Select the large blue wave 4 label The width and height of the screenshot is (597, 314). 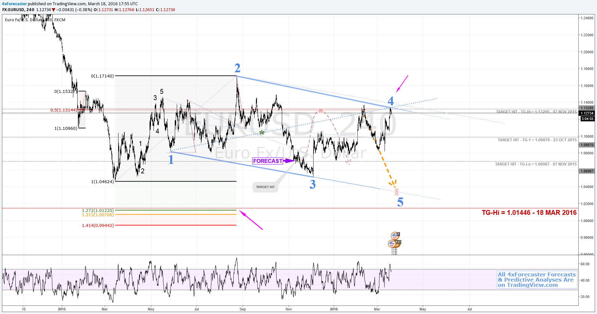[x=390, y=101]
